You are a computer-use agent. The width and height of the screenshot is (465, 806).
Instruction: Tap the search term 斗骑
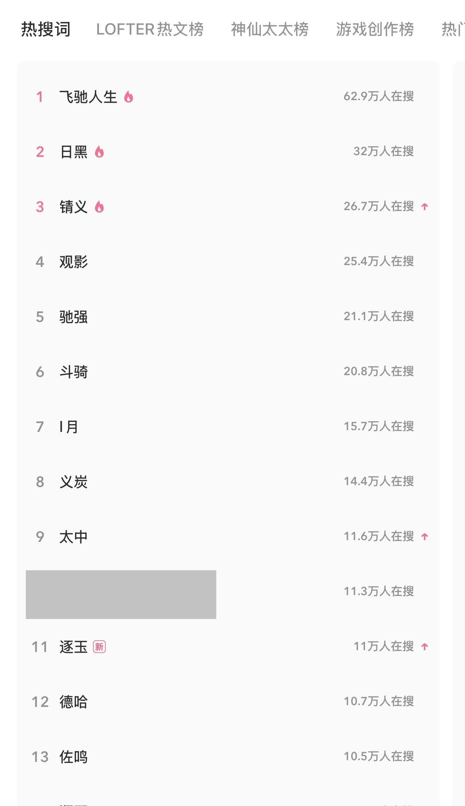(74, 372)
